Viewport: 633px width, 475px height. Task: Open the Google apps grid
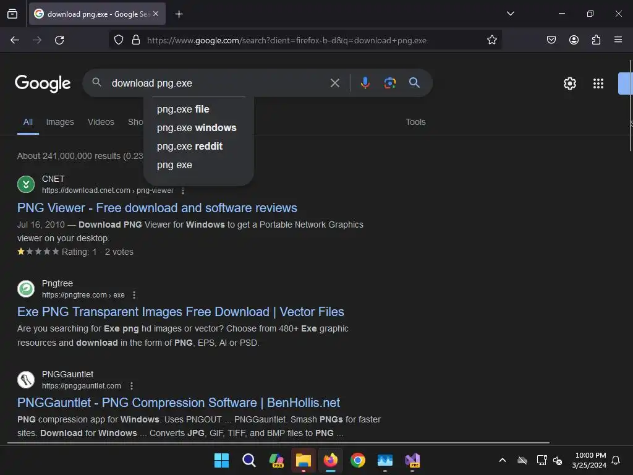[x=598, y=83]
